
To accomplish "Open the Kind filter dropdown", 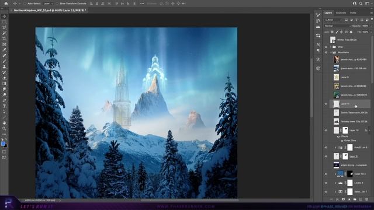I will pyautogui.click(x=334, y=20).
